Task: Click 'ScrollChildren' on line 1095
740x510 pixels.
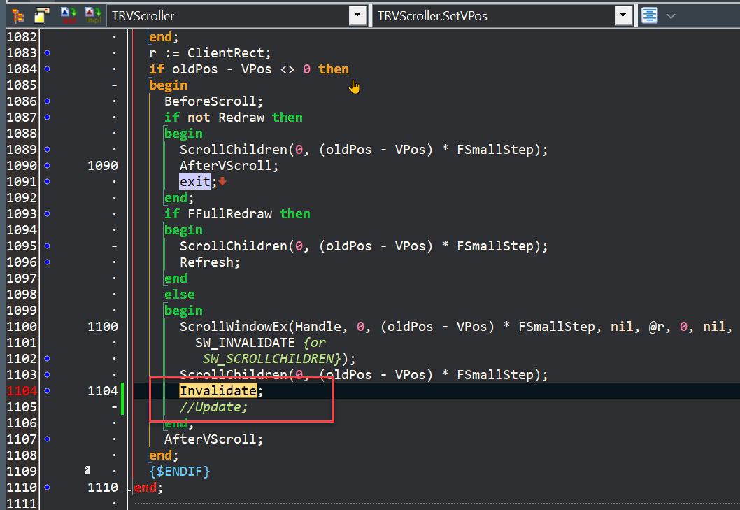Action: pyautogui.click(x=233, y=246)
